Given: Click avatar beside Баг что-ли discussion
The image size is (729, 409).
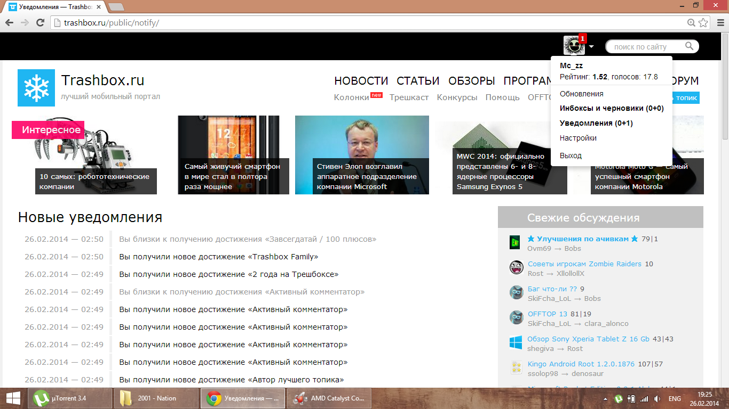Looking at the screenshot, I should click(516, 292).
